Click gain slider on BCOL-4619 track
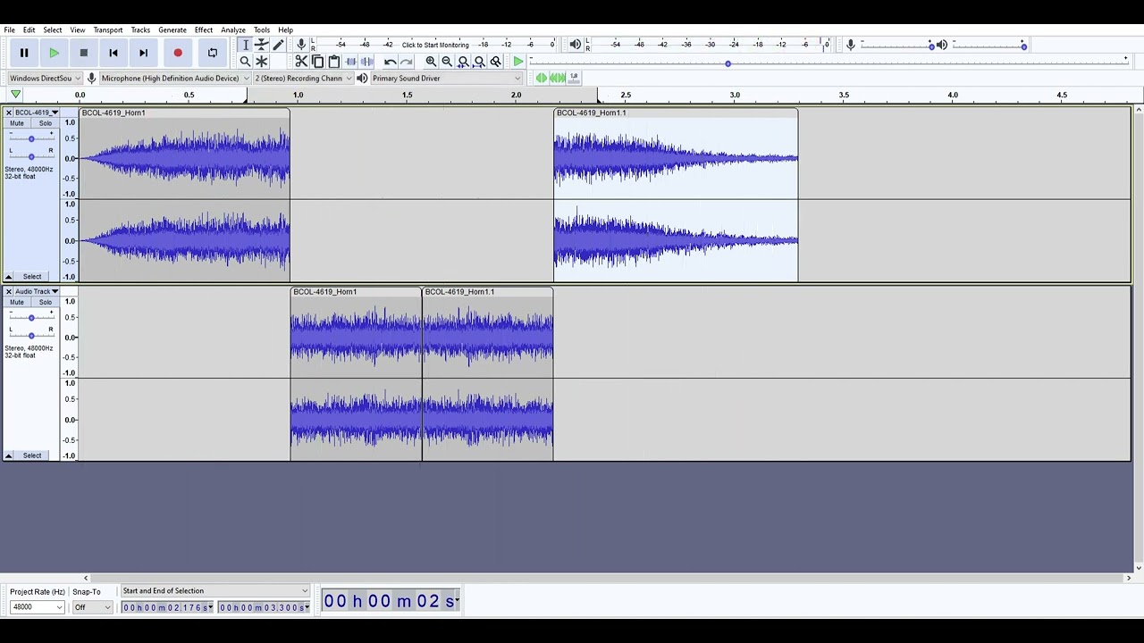This screenshot has width=1144, height=643. [x=31, y=138]
